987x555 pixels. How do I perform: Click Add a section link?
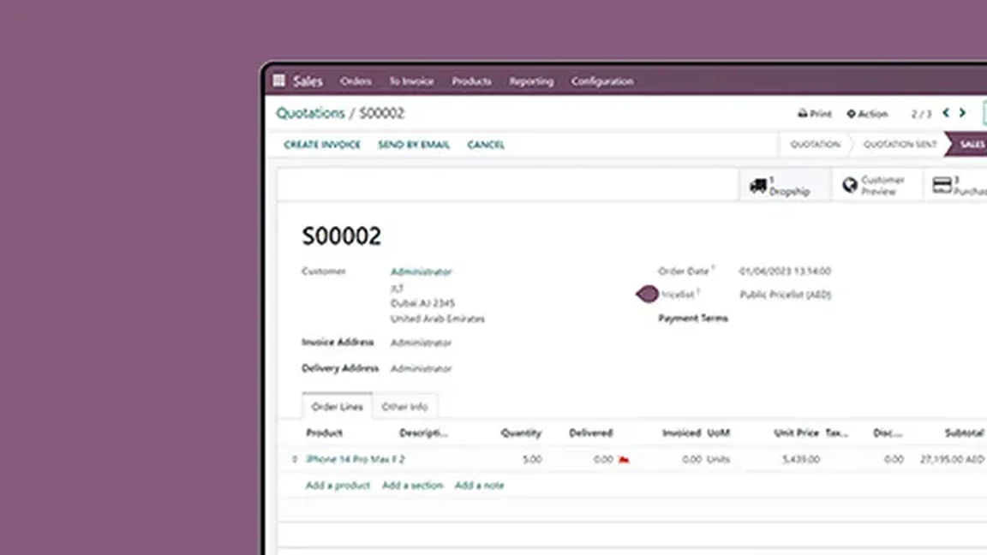click(x=412, y=485)
